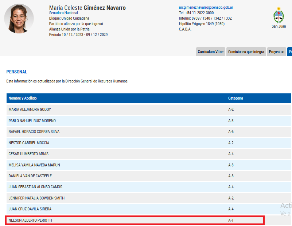Viewport: 292px width, 226px height.
Task: Select the Nestor Gabriel Moccia row
Action: [x=29, y=143]
